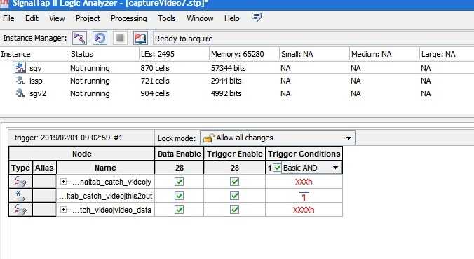Click the Node header cell
This screenshot has width=474, height=259.
(81, 154)
